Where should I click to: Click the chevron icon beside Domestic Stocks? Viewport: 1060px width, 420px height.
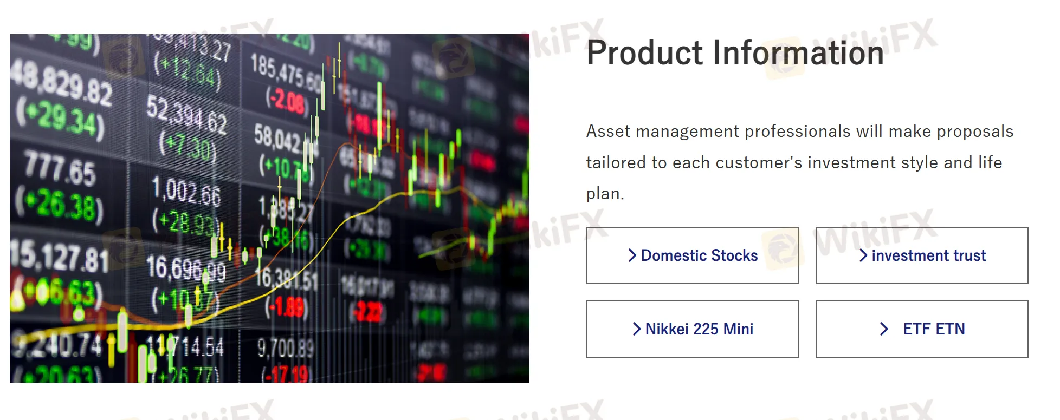(632, 255)
